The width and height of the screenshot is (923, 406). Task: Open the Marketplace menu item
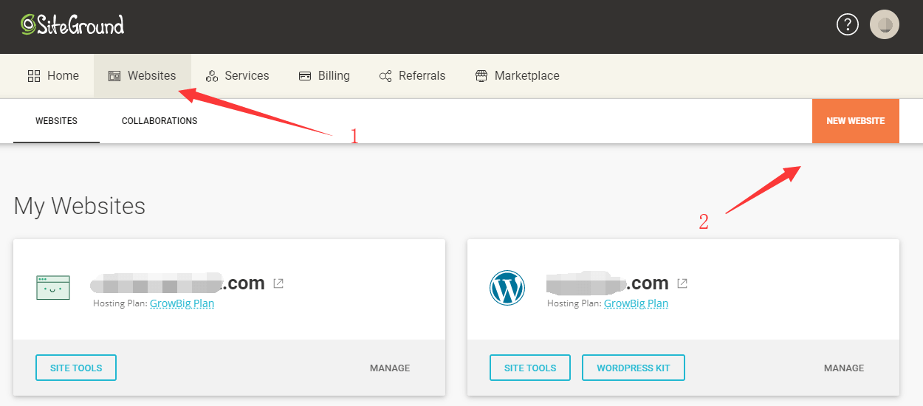click(x=517, y=75)
